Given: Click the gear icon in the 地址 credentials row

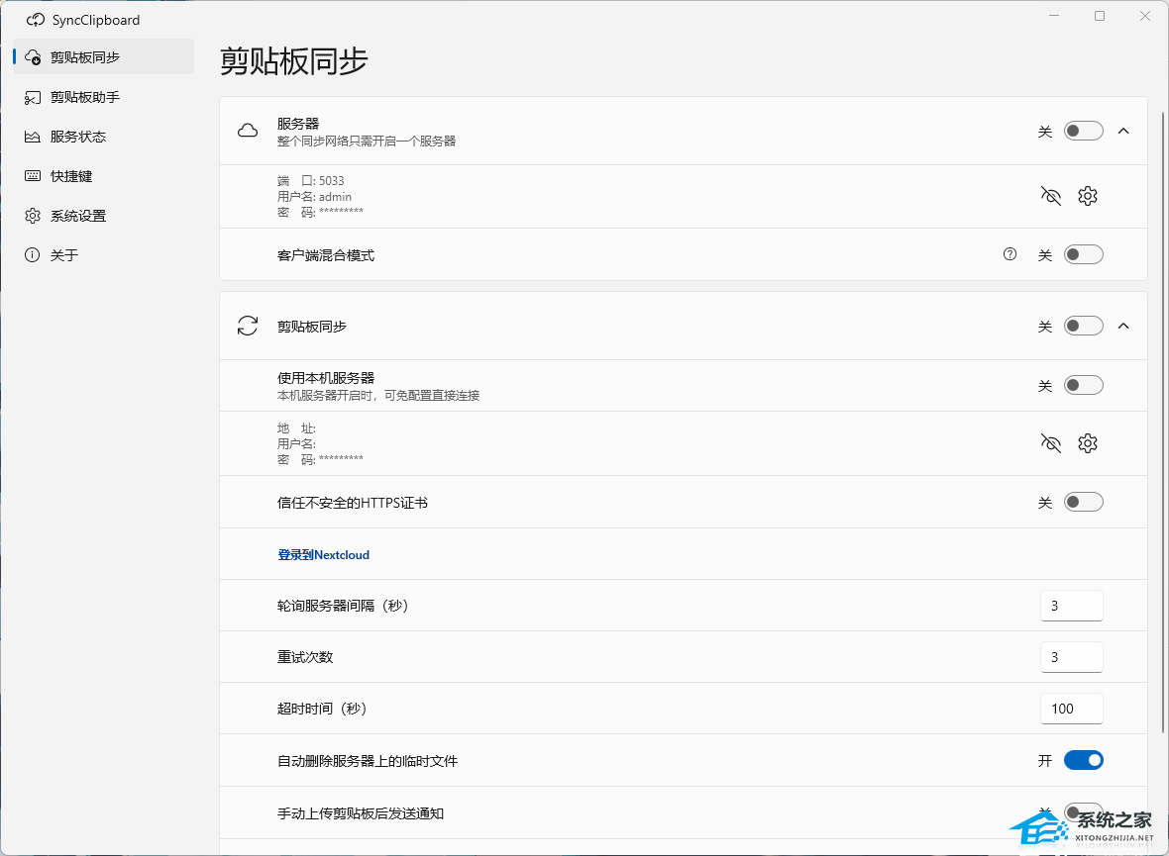Looking at the screenshot, I should [x=1088, y=443].
